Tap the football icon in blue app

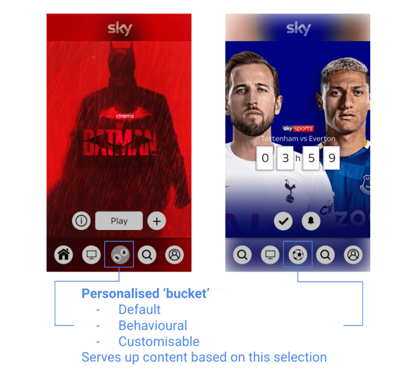click(x=298, y=255)
